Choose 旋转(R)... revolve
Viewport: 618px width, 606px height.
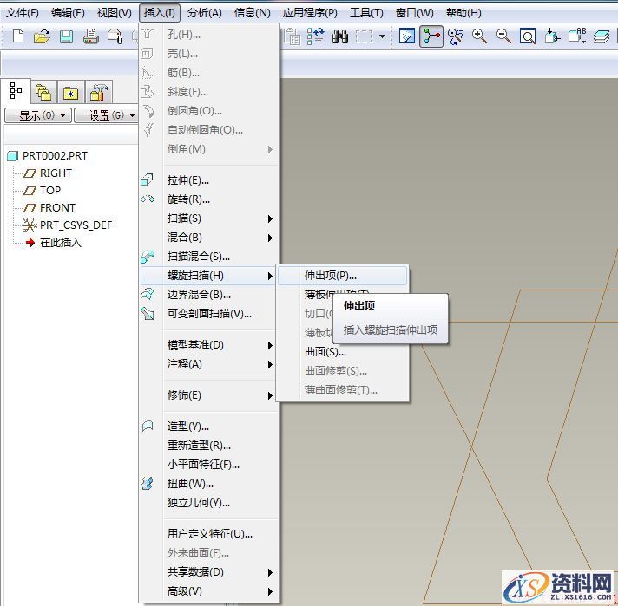(209, 199)
